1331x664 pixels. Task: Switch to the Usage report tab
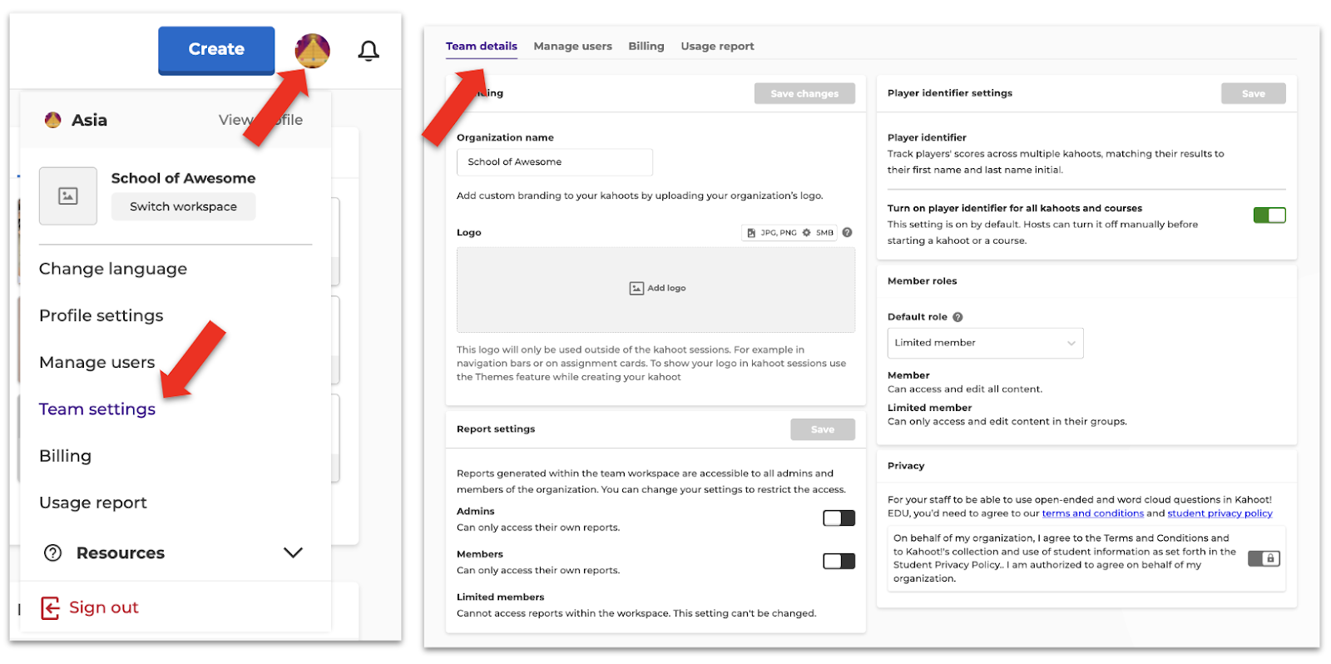click(717, 47)
